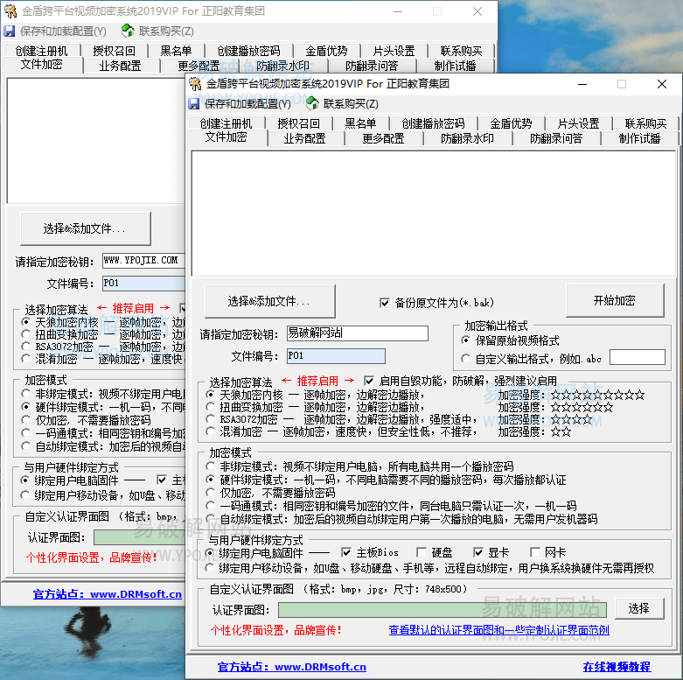Select 绑定用户电脑固件 radio in front window

[210, 553]
